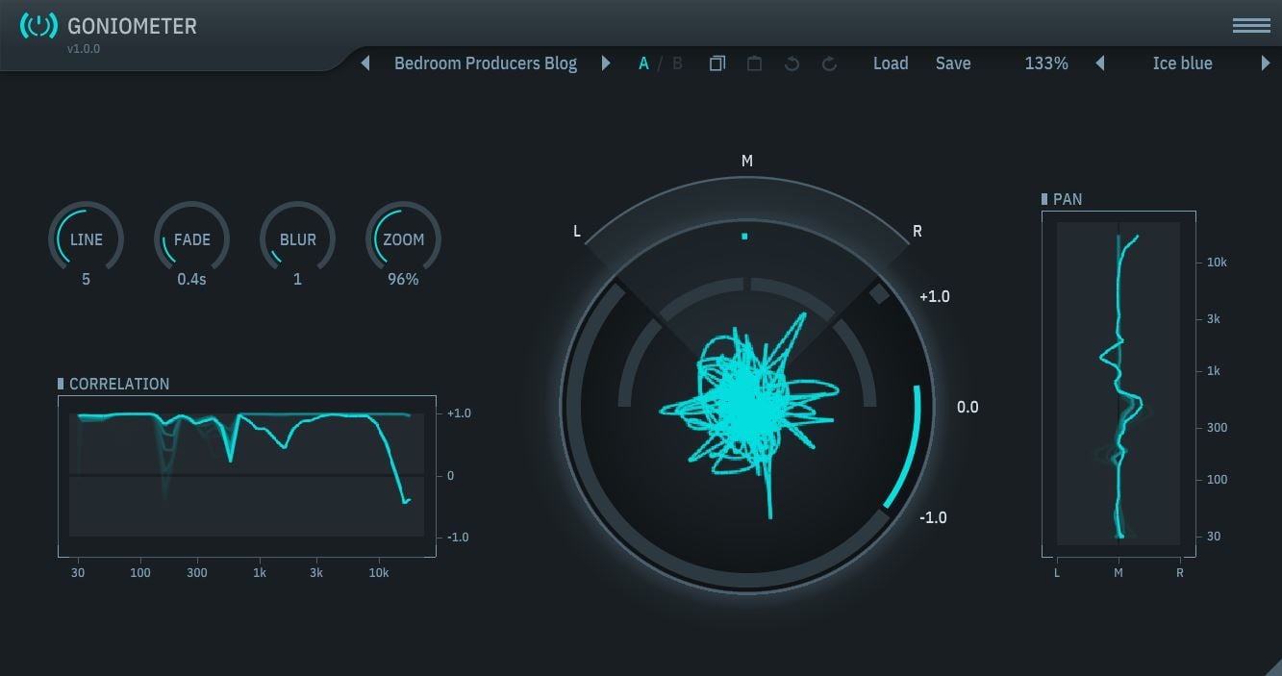Image resolution: width=1282 pixels, height=676 pixels.
Task: Switch to the B state
Action: (677, 63)
